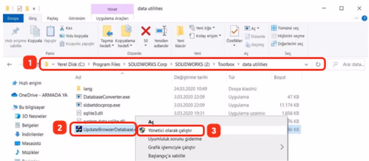Click the Kopyala ribbon icon
This screenshot has height=161, width=369.
coord(35,31)
